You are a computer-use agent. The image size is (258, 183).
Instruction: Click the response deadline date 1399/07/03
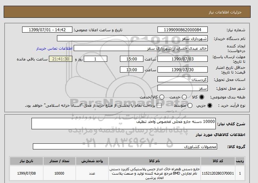tap(183, 59)
